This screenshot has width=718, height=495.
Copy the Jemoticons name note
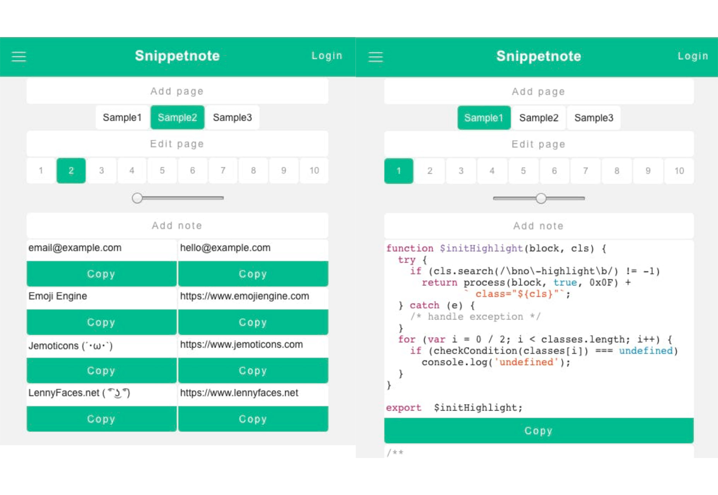click(101, 370)
